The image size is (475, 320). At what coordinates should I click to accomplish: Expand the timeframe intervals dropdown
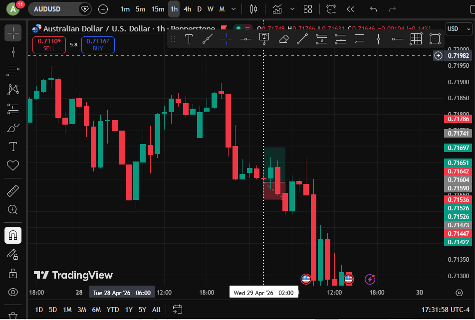click(234, 9)
